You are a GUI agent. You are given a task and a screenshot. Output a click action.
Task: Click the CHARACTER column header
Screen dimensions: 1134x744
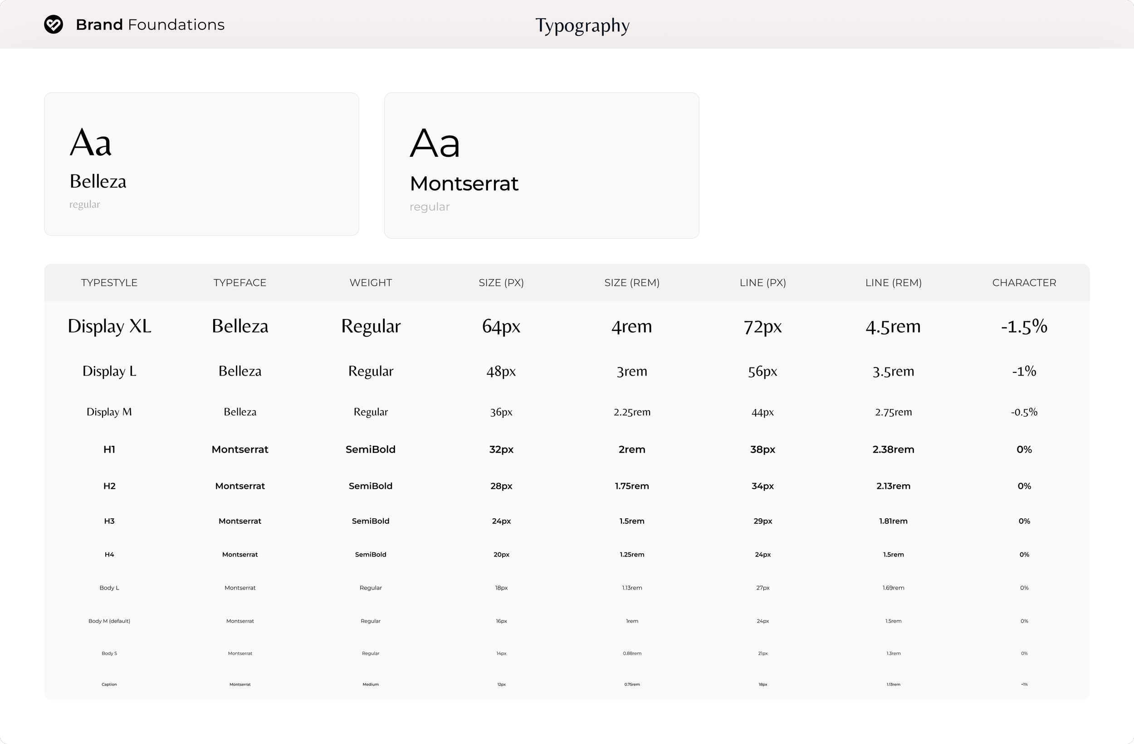tap(1024, 283)
